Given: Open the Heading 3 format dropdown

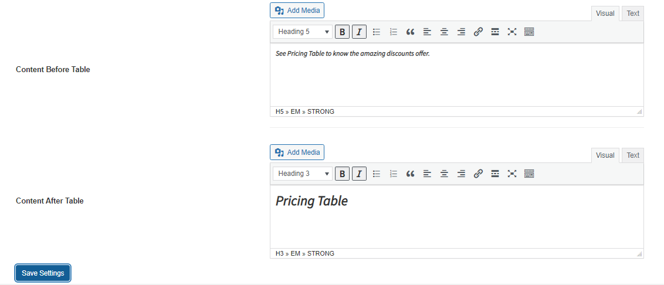Looking at the screenshot, I should (x=303, y=174).
